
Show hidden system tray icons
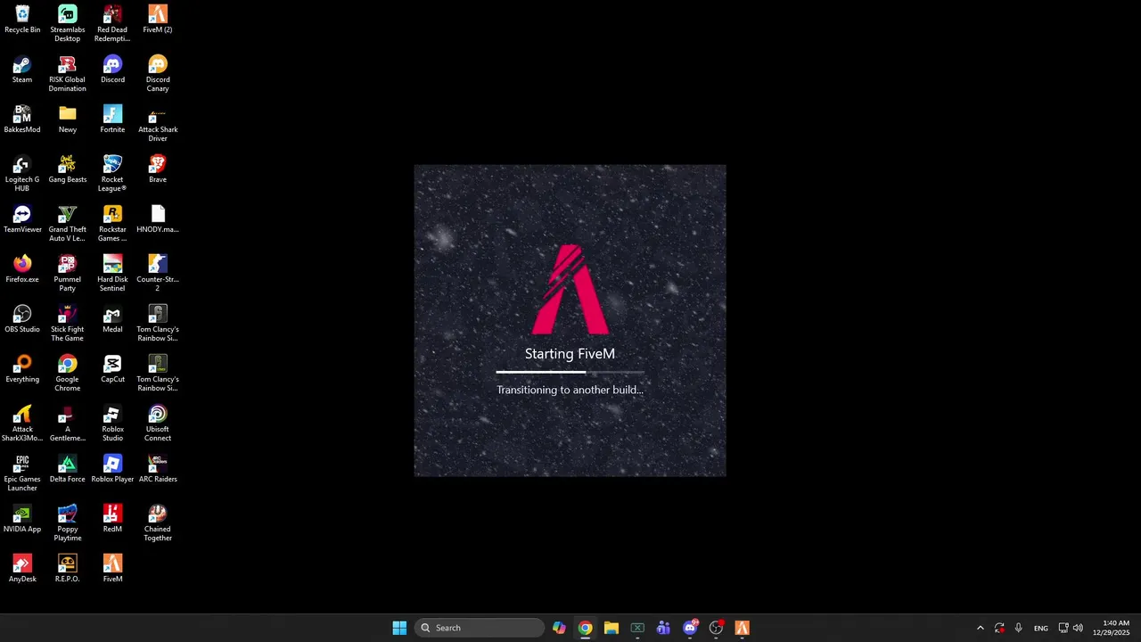tap(980, 628)
